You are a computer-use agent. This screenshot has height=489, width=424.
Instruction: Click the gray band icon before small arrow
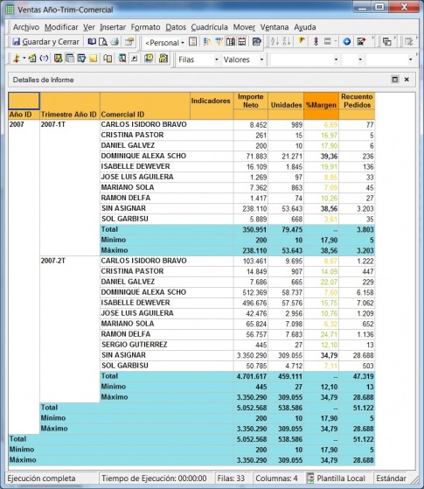pyautogui.click(x=327, y=41)
